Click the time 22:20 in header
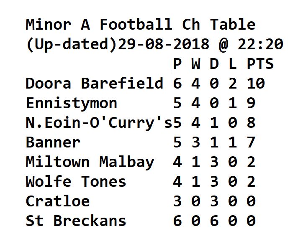The width and height of the screenshot is (298, 249). click(261, 44)
